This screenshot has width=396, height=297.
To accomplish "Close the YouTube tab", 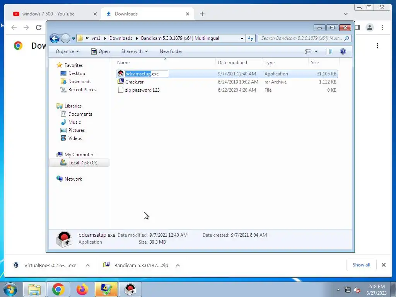I will pos(95,14).
